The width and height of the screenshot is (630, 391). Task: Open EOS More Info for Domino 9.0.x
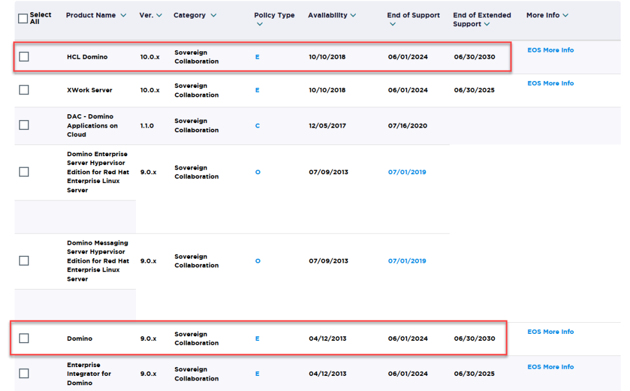click(551, 332)
